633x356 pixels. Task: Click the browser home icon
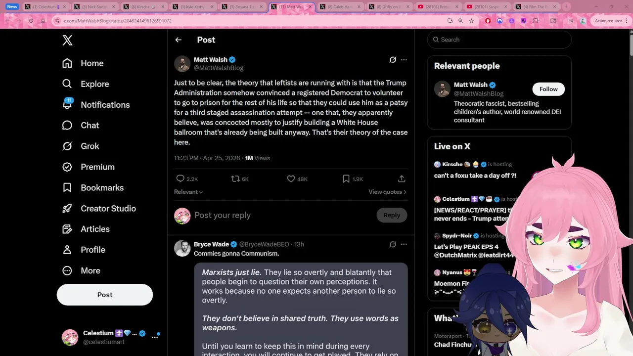43,21
